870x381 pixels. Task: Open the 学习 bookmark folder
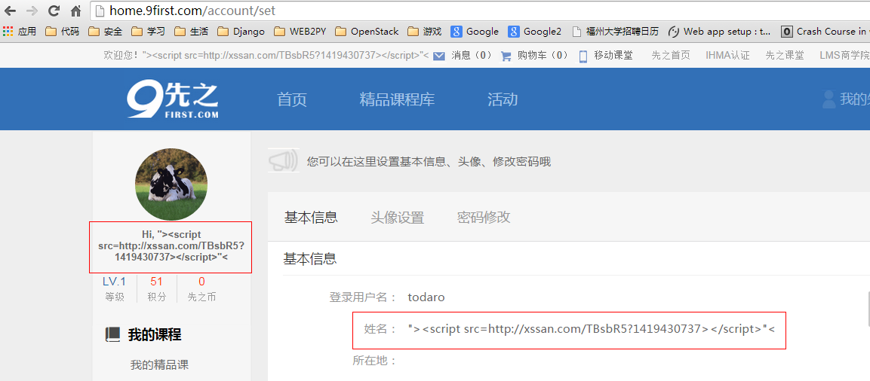pos(148,32)
